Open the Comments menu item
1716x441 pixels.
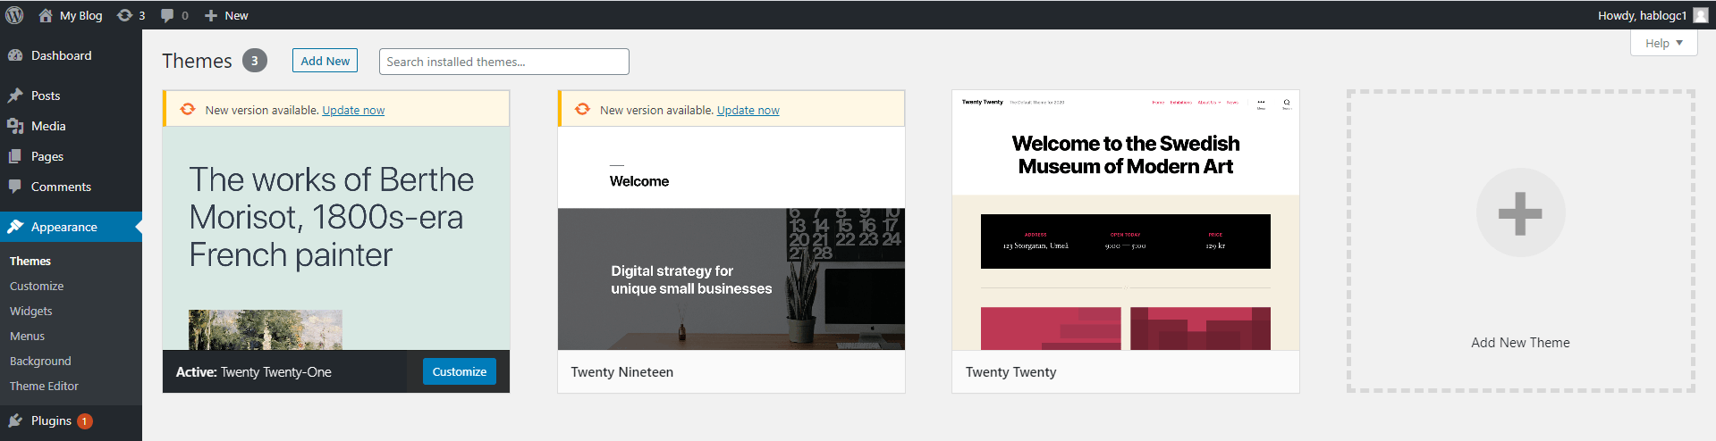pos(71,187)
